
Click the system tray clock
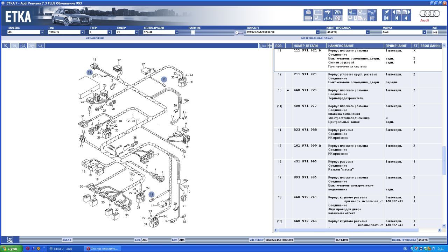click(x=441, y=248)
